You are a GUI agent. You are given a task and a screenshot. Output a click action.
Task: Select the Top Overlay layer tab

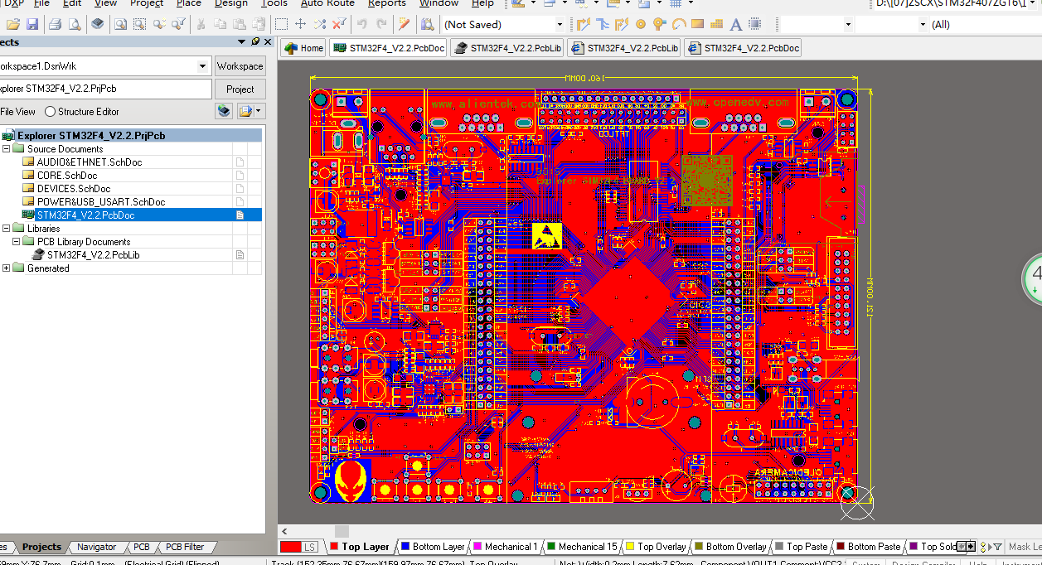(656, 547)
